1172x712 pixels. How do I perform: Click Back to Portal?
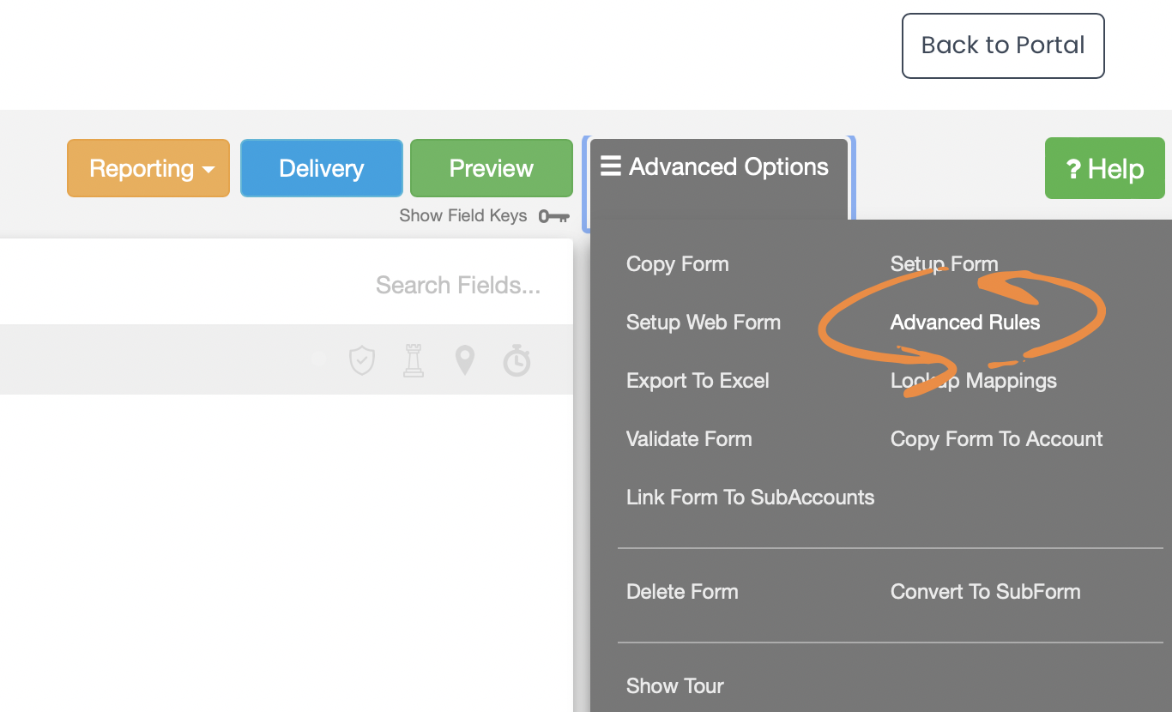pyautogui.click(x=1002, y=45)
